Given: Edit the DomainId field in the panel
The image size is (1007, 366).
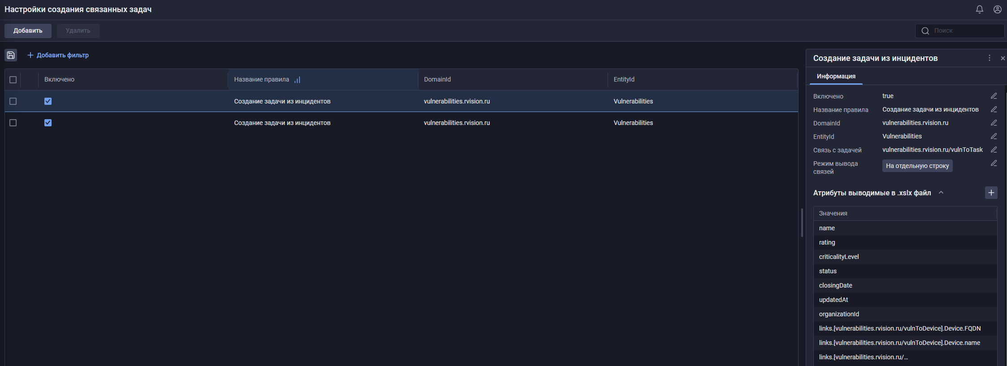Looking at the screenshot, I should [994, 123].
